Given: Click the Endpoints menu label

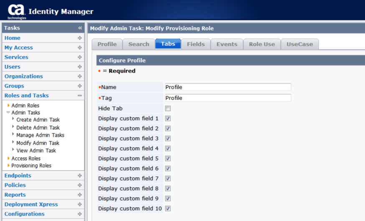Looking at the screenshot, I should point(18,176).
